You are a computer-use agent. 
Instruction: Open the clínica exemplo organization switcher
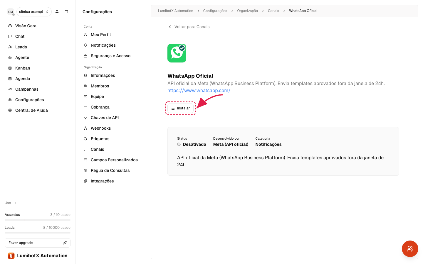click(x=34, y=12)
